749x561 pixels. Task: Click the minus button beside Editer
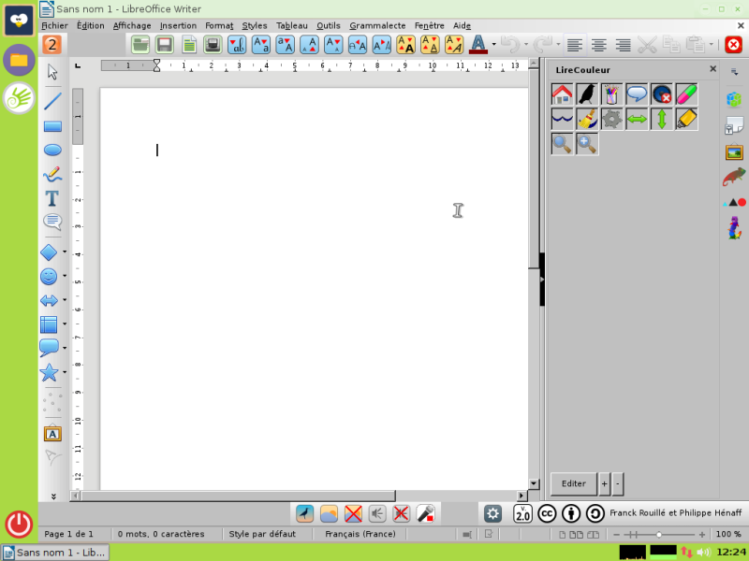coord(618,483)
